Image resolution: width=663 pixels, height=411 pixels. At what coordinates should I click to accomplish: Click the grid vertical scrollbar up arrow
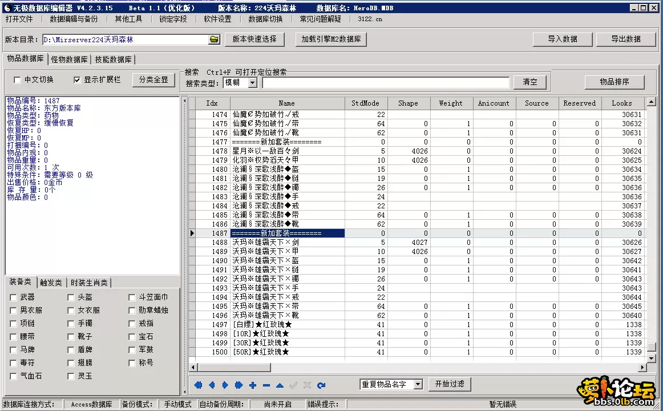[x=651, y=102]
